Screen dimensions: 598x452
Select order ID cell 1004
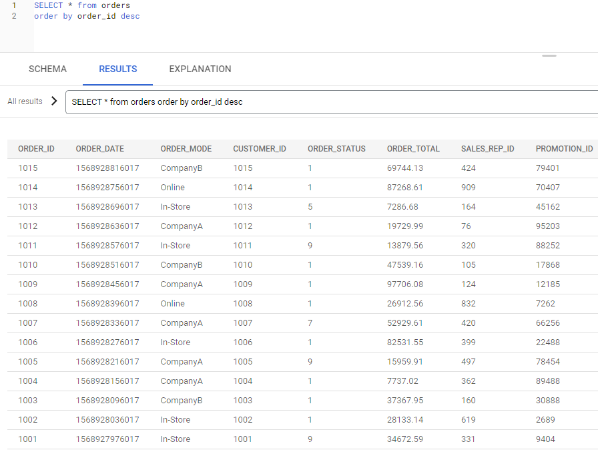tap(28, 381)
